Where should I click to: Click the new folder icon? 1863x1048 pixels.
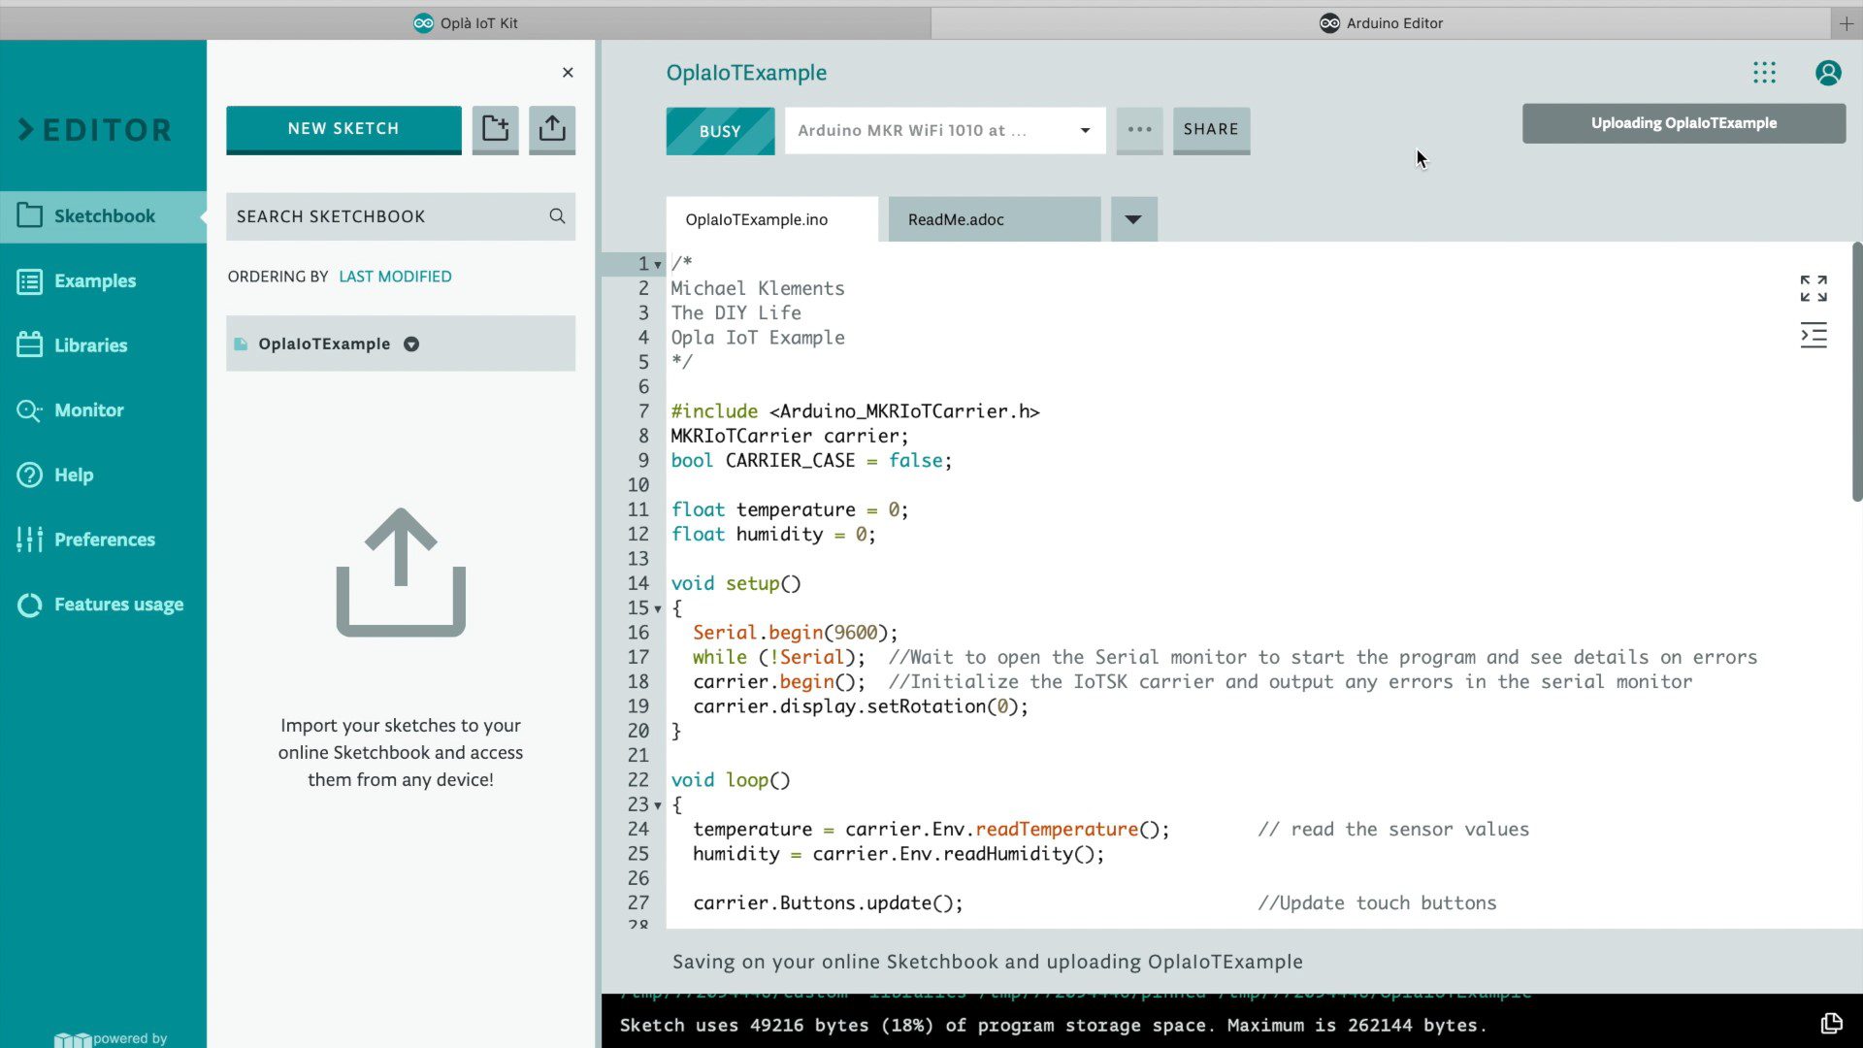tap(495, 129)
